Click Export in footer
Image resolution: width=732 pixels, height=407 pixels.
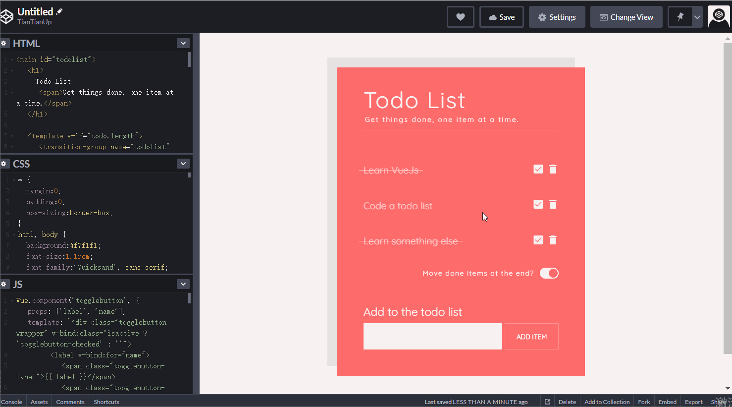(693, 402)
